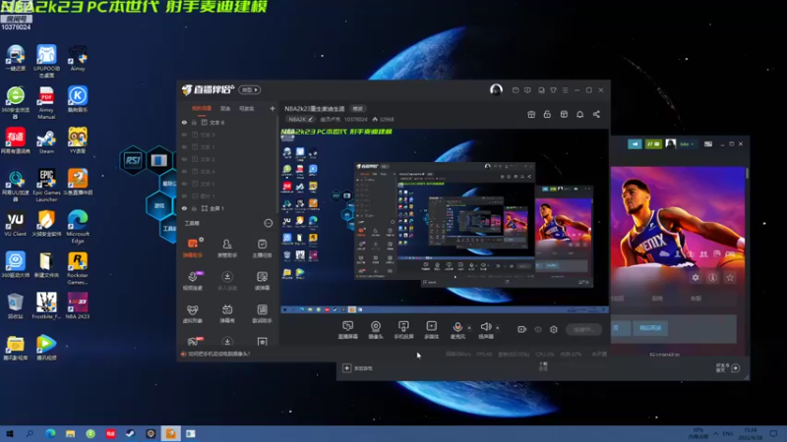Image resolution: width=787 pixels, height=442 pixels.
Task: Add a new scene with plus icon
Action: coord(272,108)
